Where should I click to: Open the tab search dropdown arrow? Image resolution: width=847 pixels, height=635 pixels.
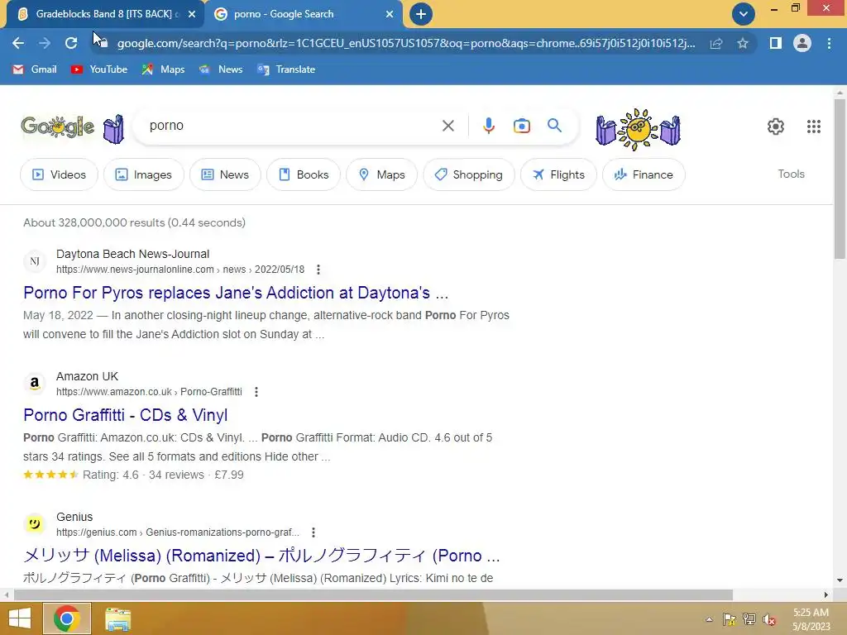point(744,14)
